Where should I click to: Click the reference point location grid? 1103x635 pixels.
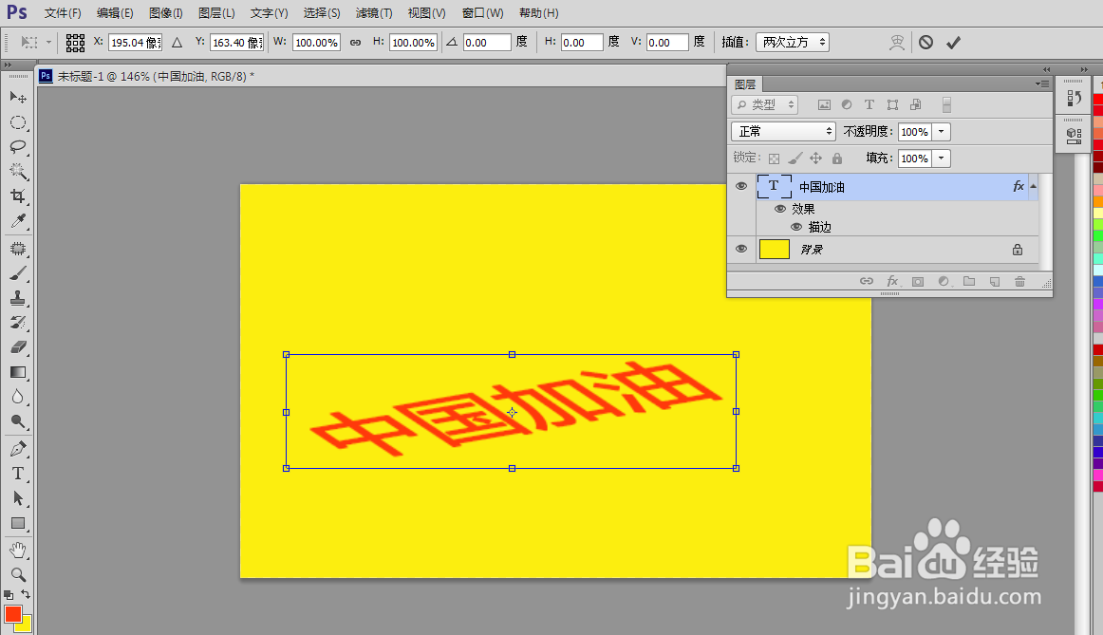[75, 43]
